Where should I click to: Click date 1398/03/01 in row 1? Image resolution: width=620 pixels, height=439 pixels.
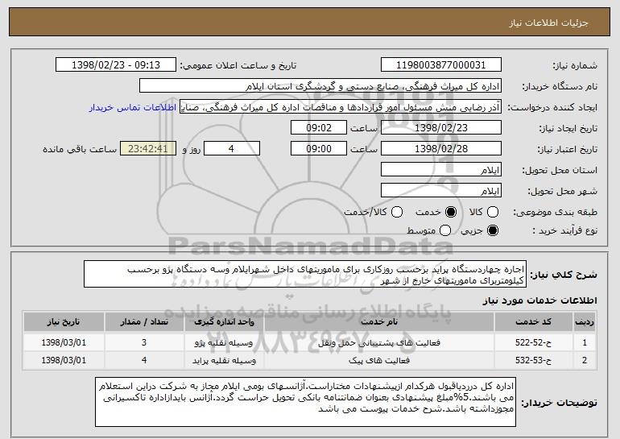64,342
